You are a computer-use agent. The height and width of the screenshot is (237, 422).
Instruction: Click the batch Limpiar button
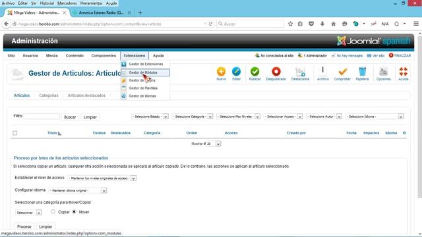point(45,226)
